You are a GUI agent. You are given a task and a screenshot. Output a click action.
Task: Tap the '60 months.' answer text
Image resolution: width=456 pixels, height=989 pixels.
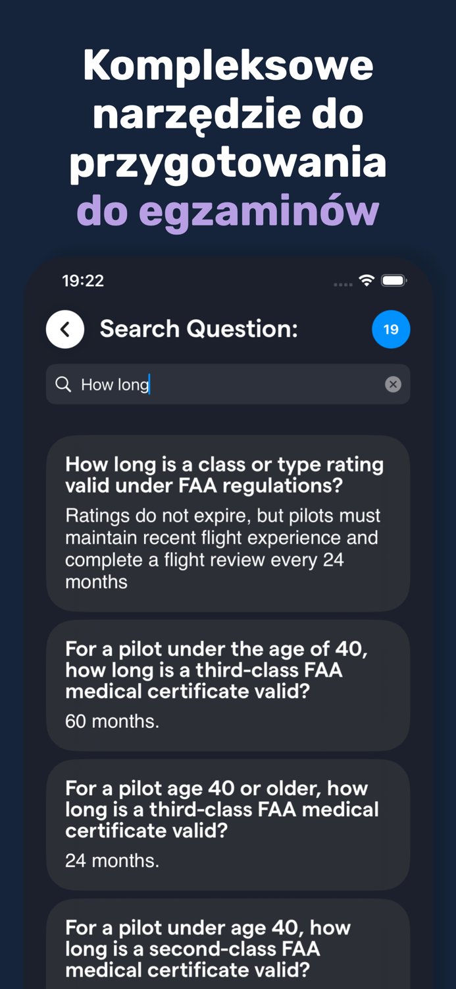point(112,721)
